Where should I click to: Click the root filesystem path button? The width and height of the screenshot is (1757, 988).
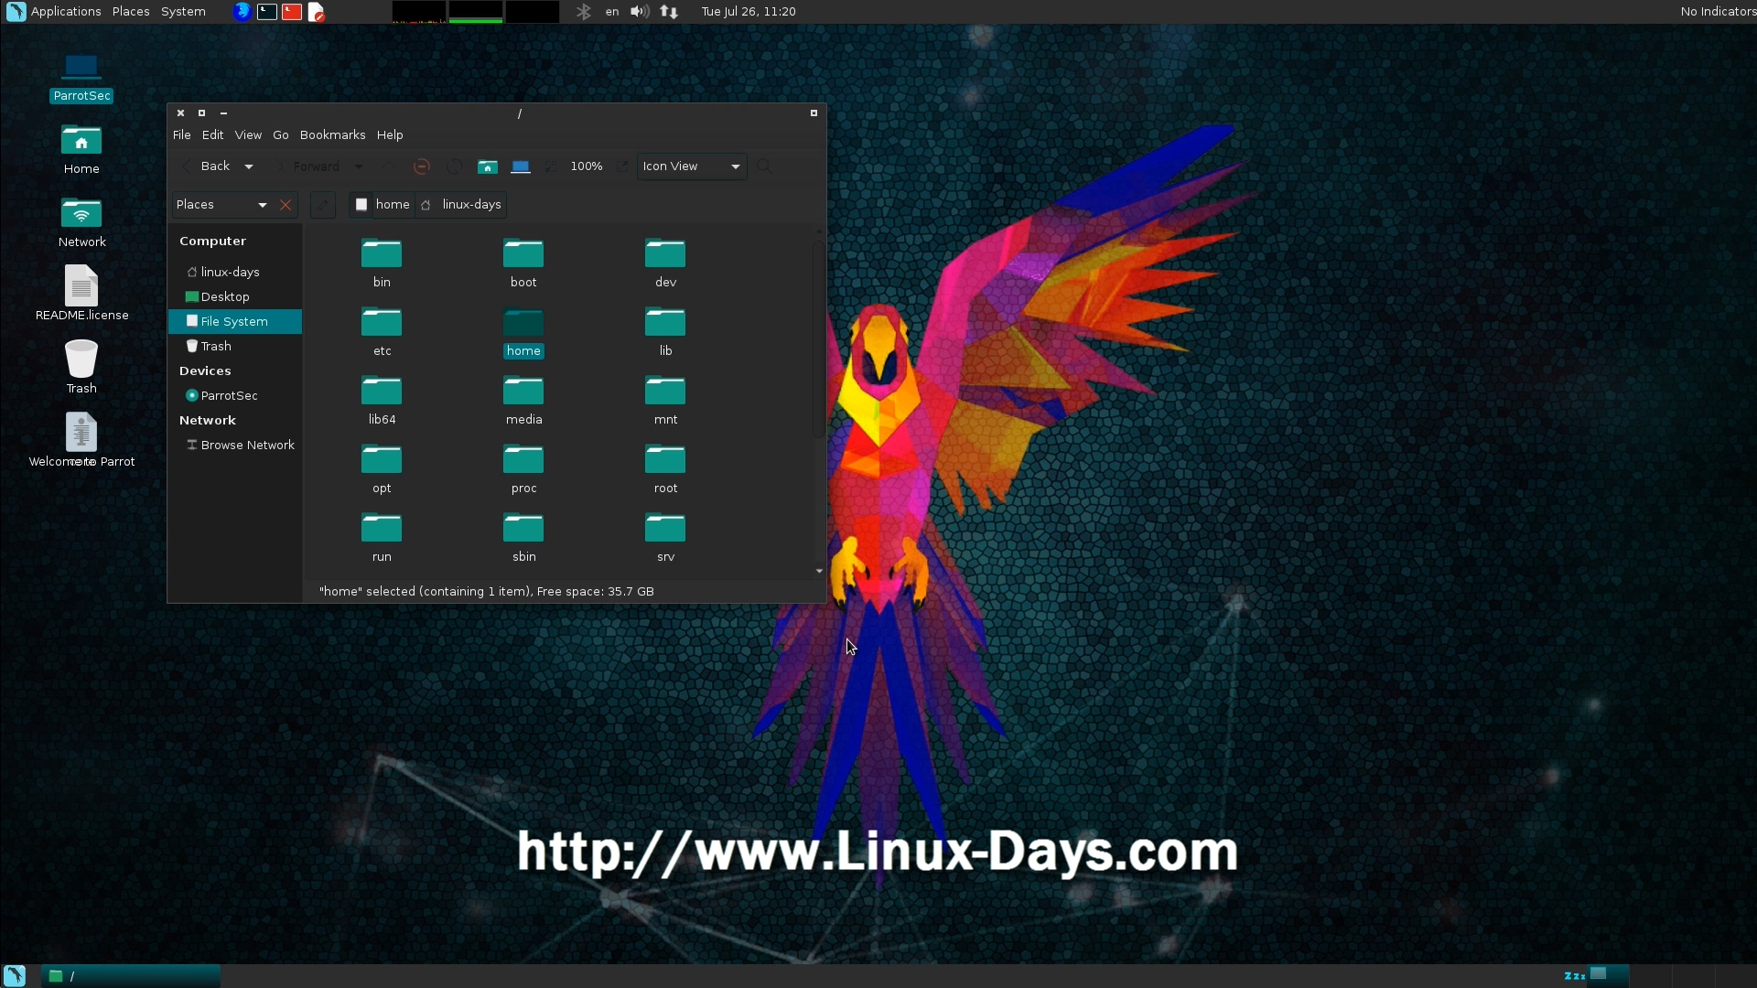click(x=361, y=205)
